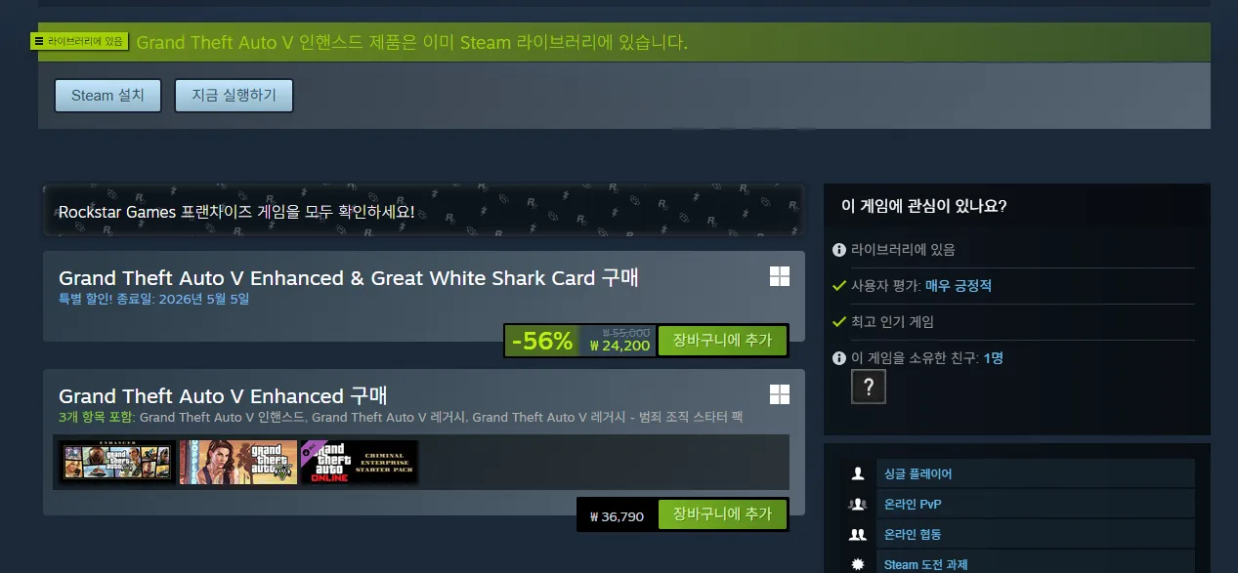The width and height of the screenshot is (1238, 573).
Task: Click the Steam 설치 button
Action: [107, 96]
